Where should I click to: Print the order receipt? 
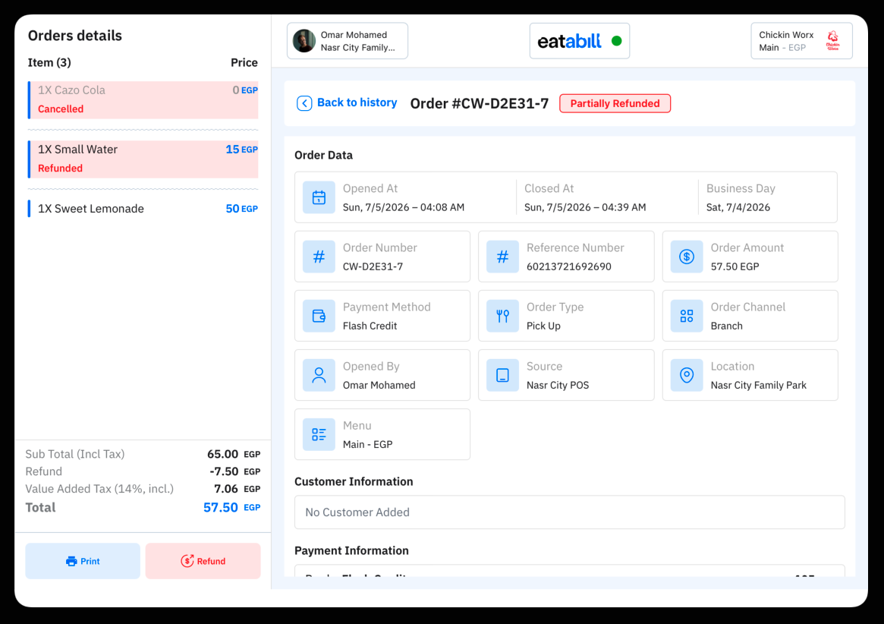(x=83, y=561)
